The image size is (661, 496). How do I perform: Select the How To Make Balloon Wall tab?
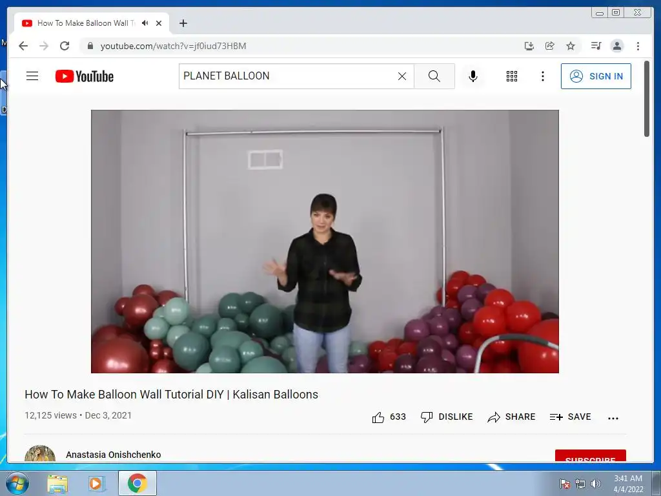pyautogui.click(x=92, y=23)
